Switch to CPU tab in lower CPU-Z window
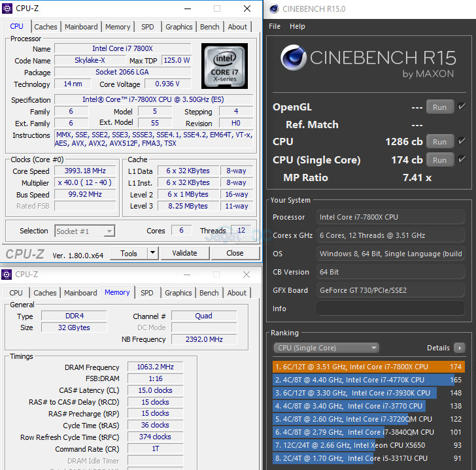The width and height of the screenshot is (476, 470). (x=16, y=293)
